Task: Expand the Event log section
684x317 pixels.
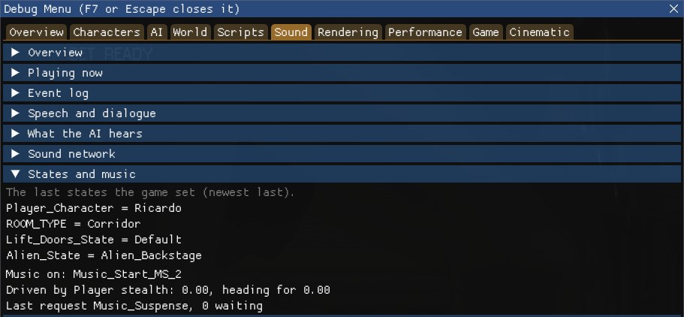Action: point(342,93)
